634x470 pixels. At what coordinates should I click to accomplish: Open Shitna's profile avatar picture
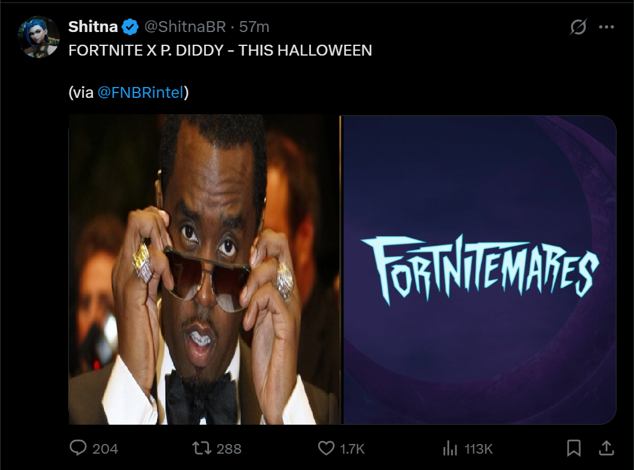[39, 37]
